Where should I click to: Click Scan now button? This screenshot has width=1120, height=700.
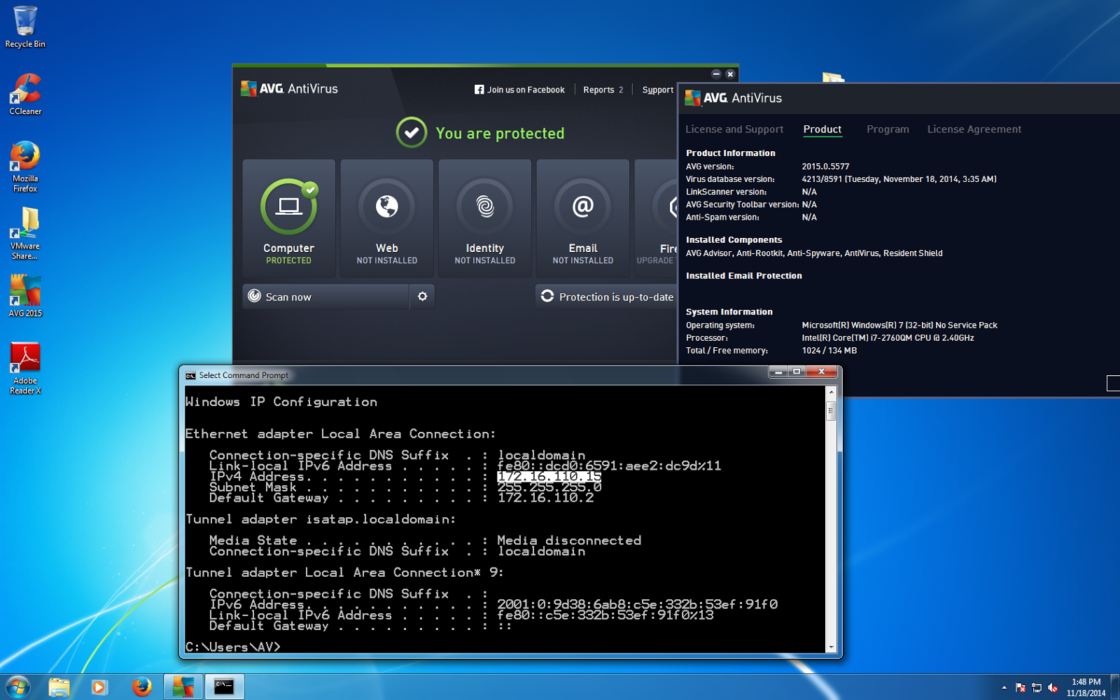click(x=326, y=297)
